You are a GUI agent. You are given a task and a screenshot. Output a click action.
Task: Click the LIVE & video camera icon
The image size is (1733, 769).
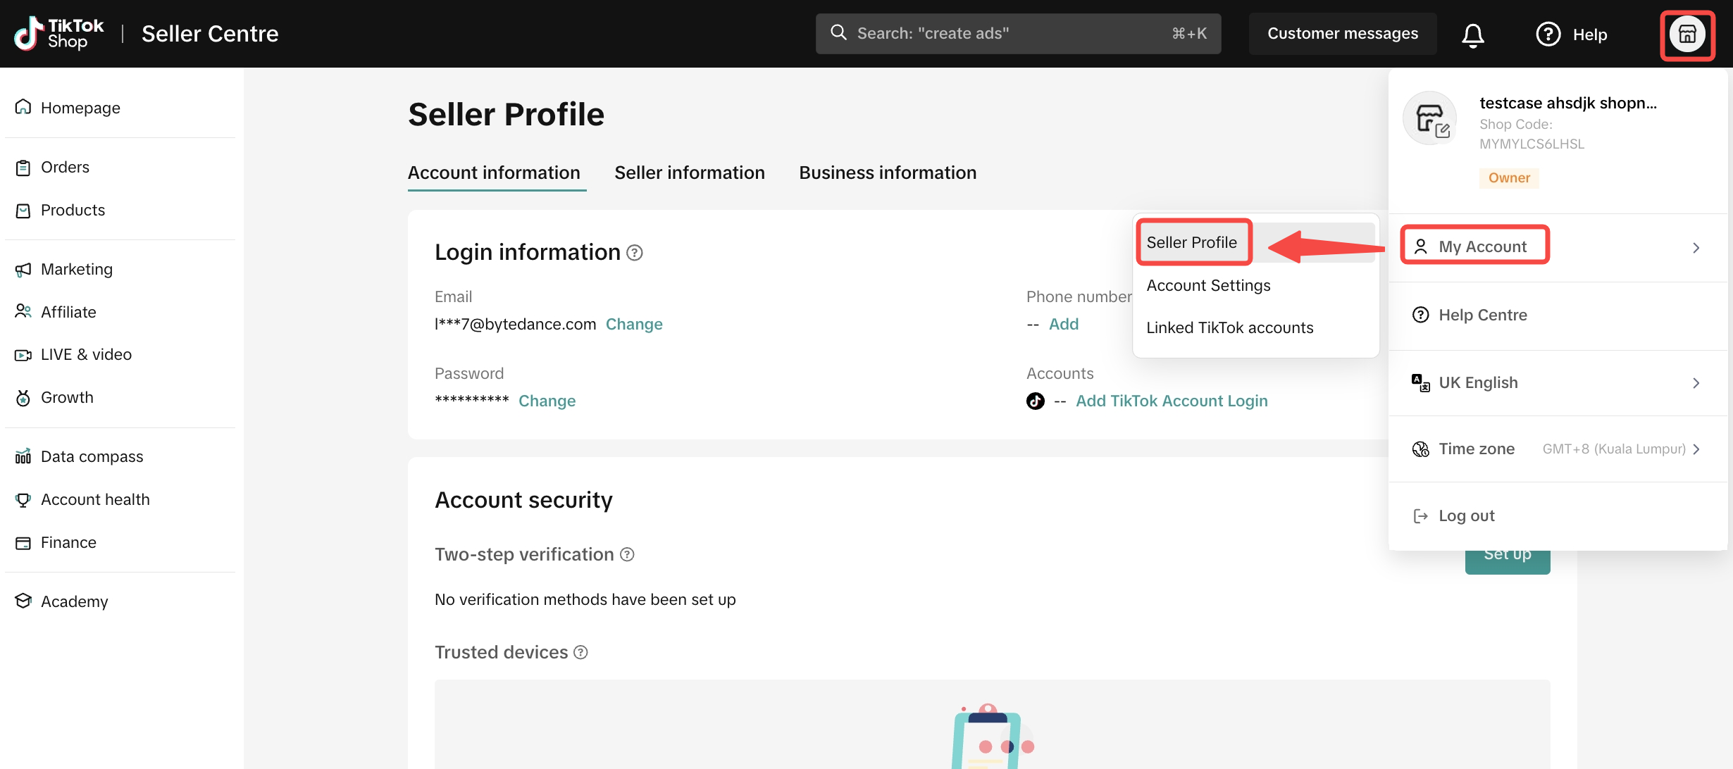tap(23, 355)
